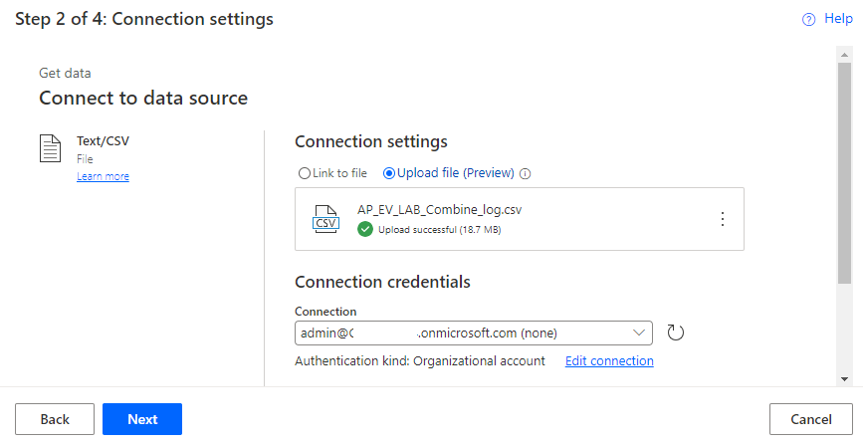Select the Link to file radio button
This screenshot has width=863, height=445.
pyautogui.click(x=304, y=173)
